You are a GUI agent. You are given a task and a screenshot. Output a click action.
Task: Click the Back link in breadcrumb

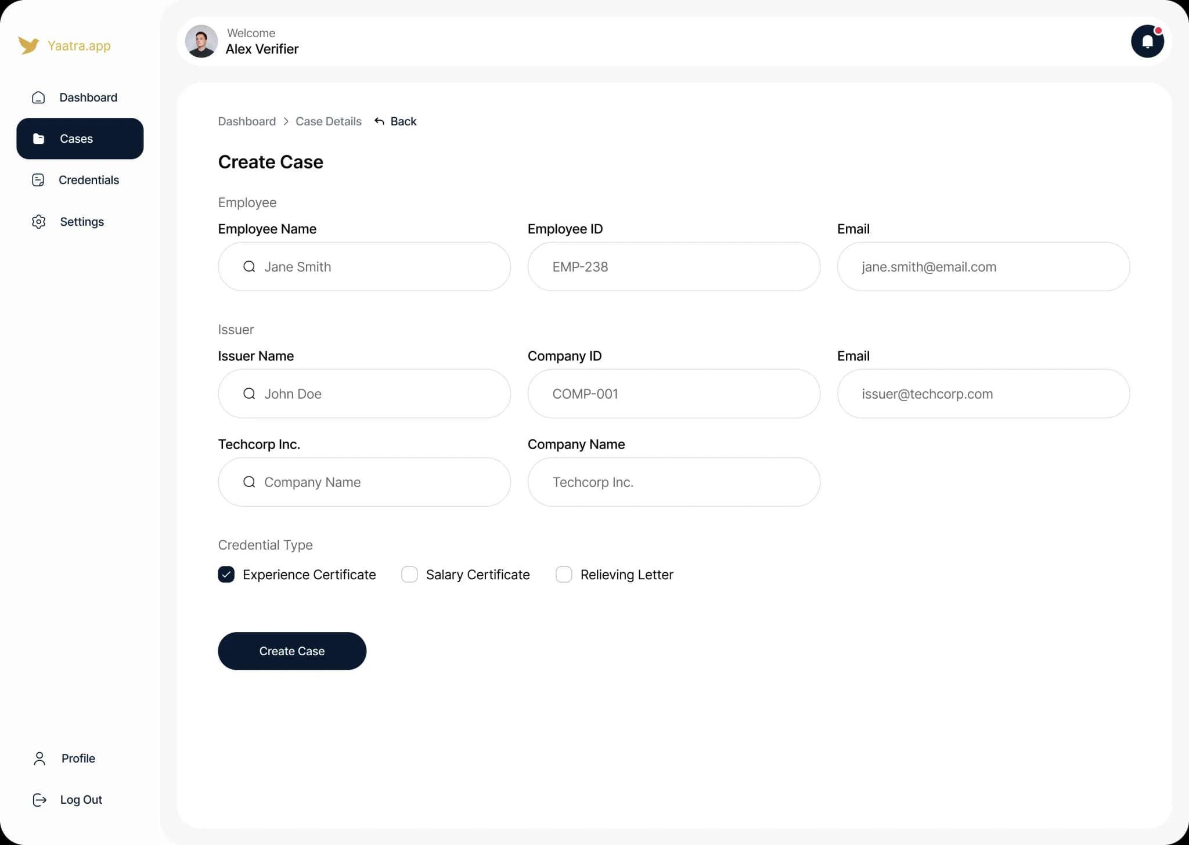coord(403,121)
